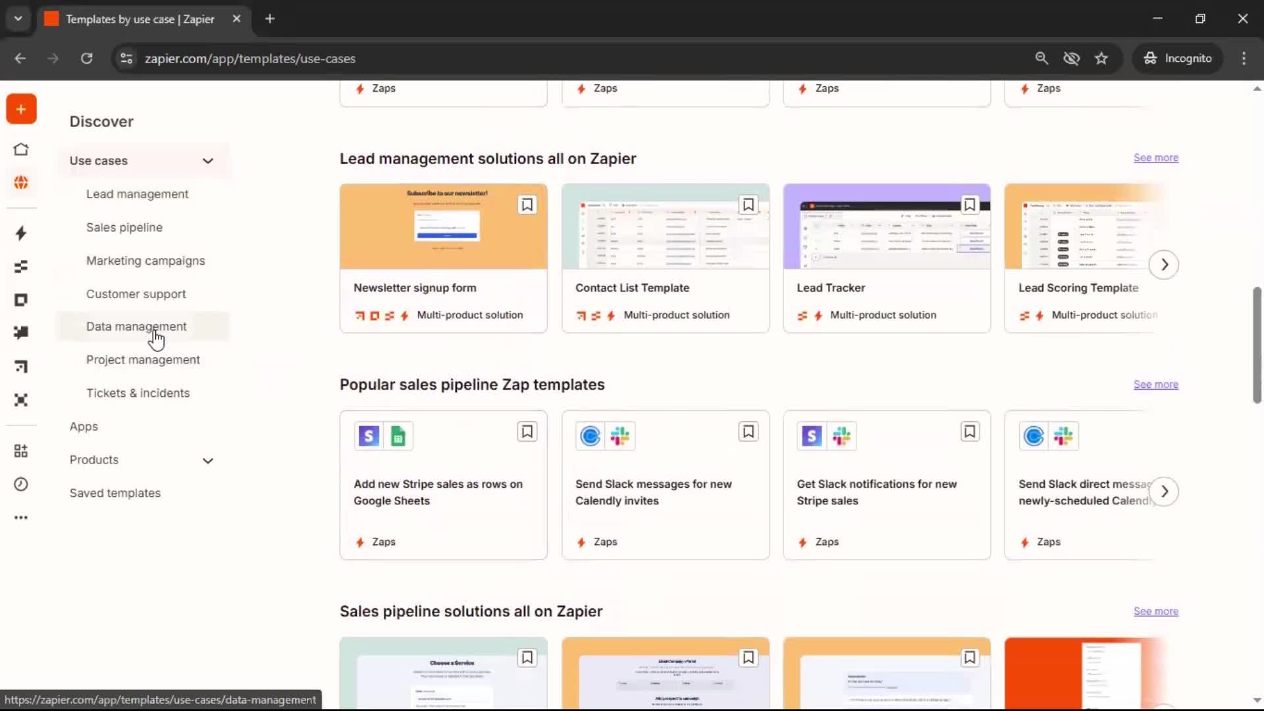The height and width of the screenshot is (711, 1264).
Task: Select Marketing campaigns use case
Action: pyautogui.click(x=145, y=261)
